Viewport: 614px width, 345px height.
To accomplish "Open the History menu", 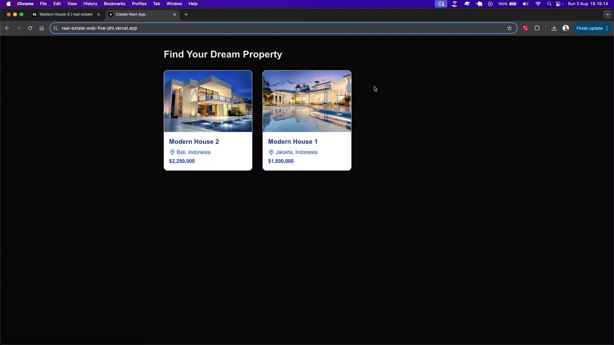I will tap(90, 4).
